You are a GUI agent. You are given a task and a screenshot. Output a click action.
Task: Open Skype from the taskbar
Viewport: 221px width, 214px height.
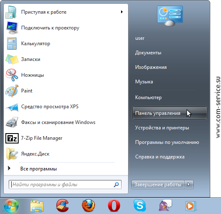click(x=140, y=205)
